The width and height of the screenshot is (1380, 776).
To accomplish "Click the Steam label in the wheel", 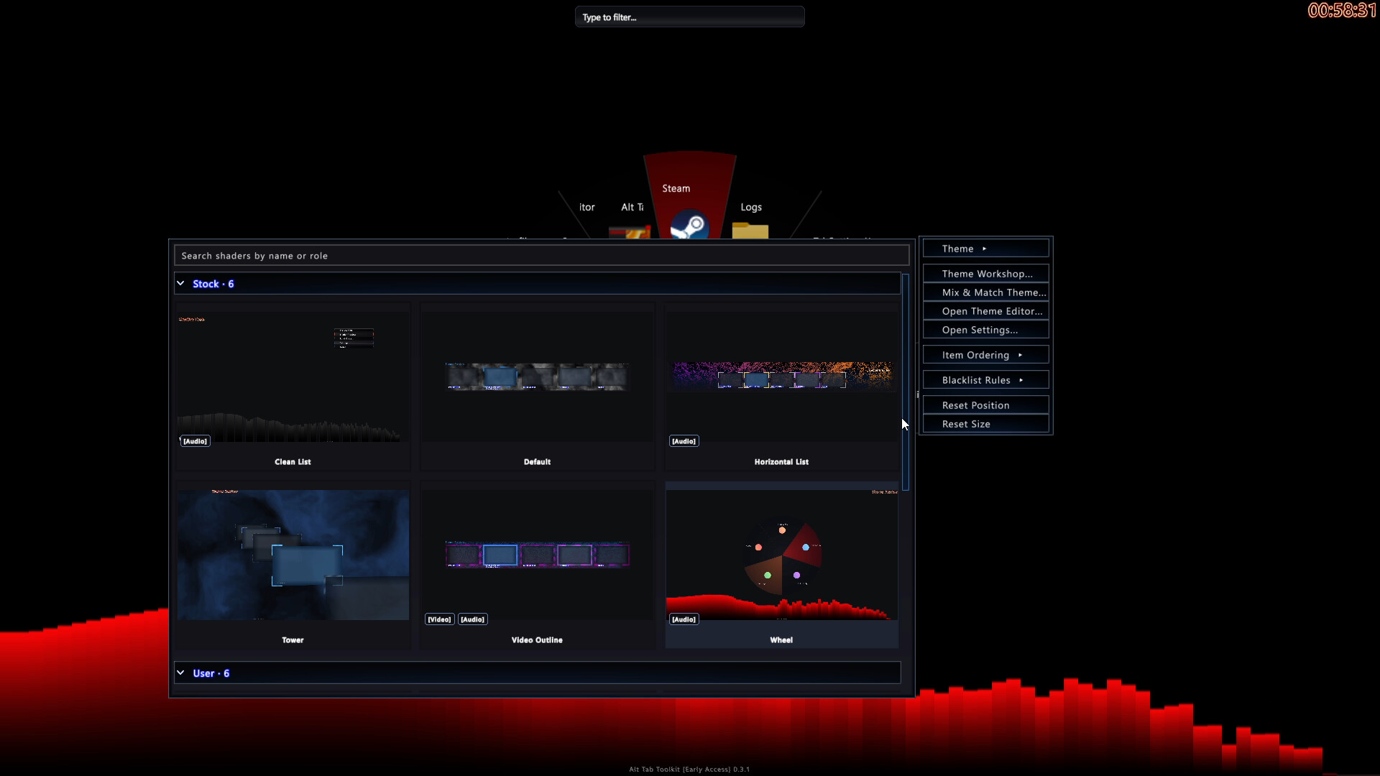I will coord(676,188).
